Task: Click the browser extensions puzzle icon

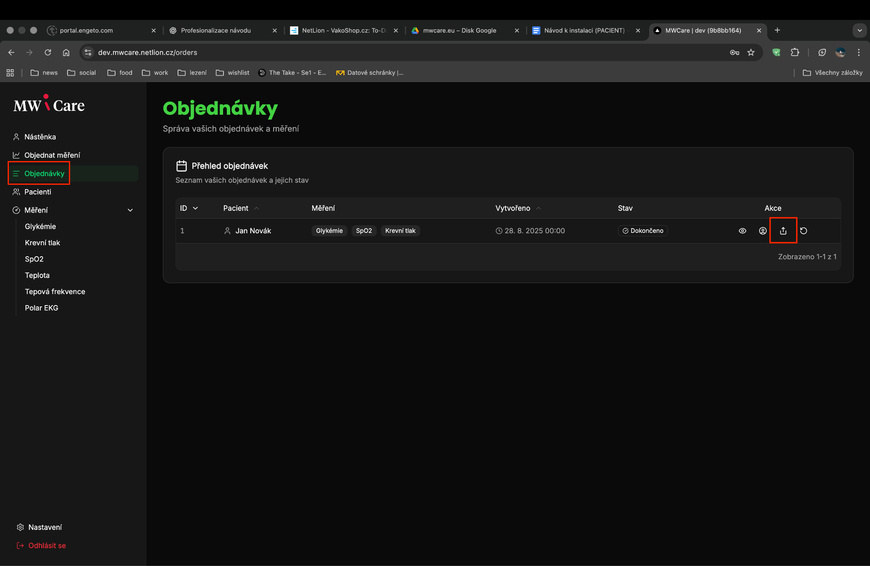Action: (794, 52)
